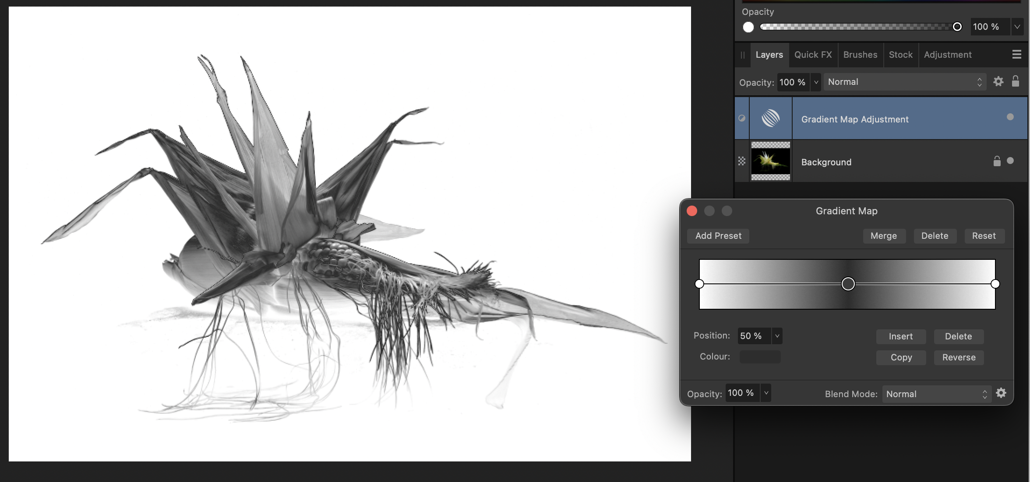Hide the Background layer using visibility dot
Screen dimensions: 1030x482
click(x=1010, y=161)
